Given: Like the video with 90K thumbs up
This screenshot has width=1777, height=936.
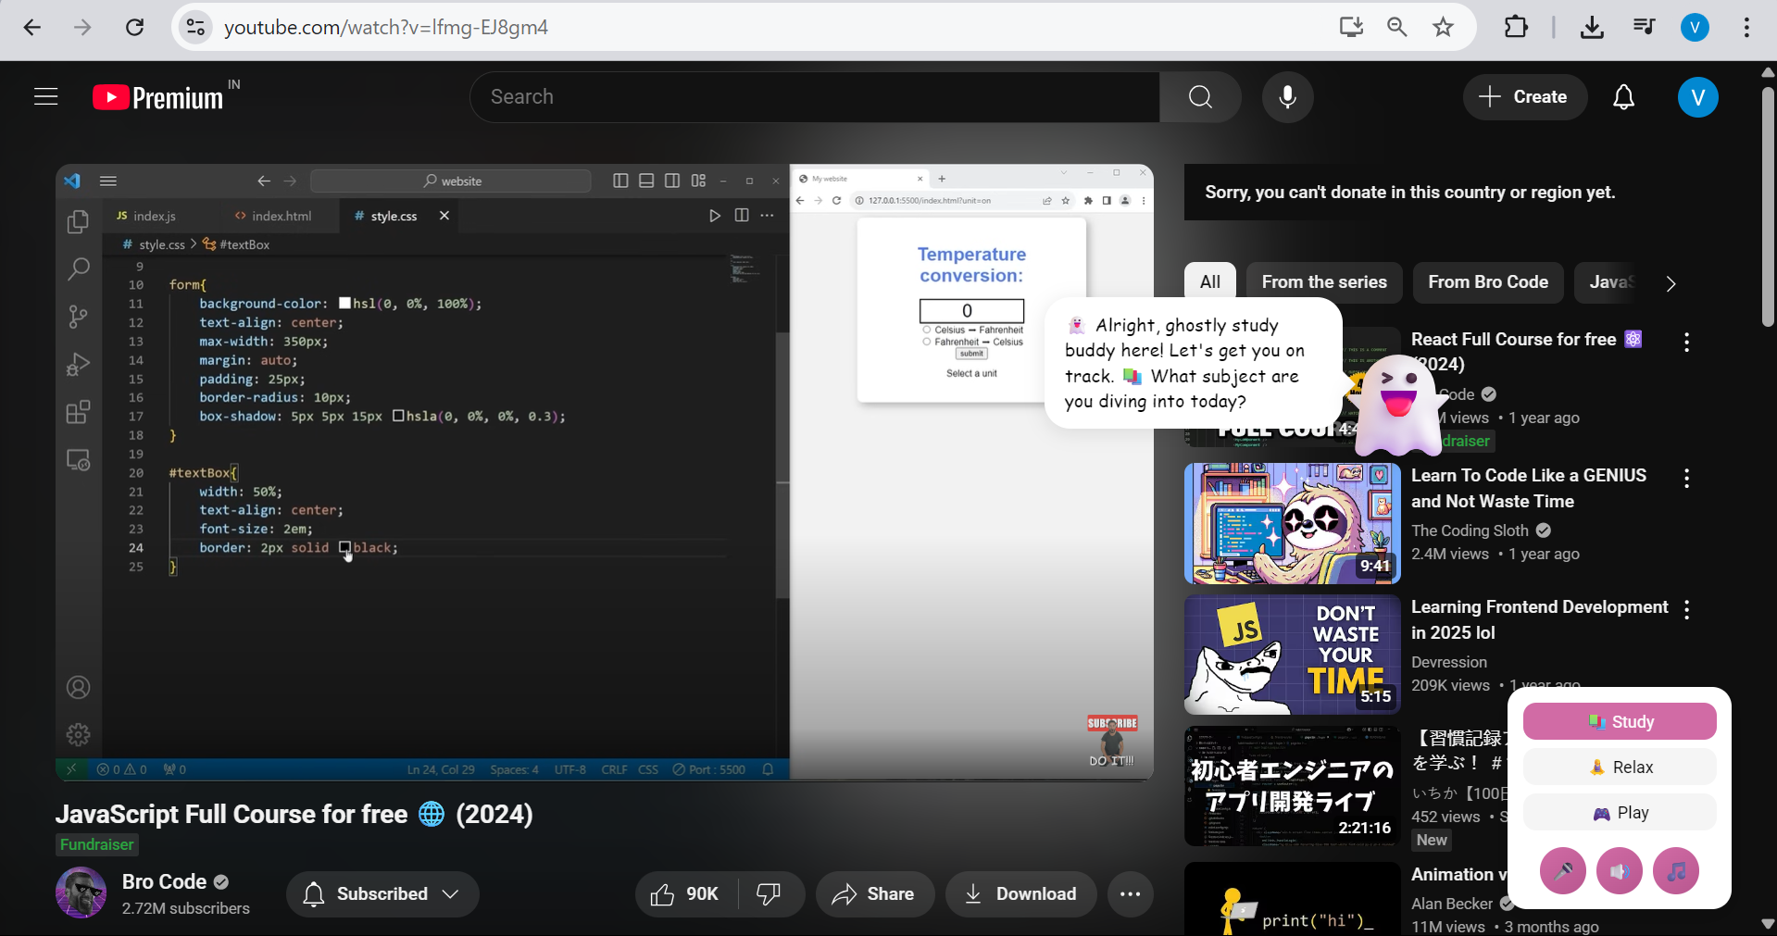Looking at the screenshot, I should (686, 894).
